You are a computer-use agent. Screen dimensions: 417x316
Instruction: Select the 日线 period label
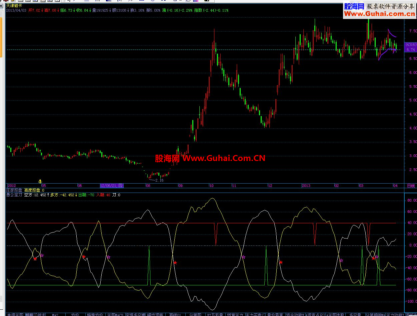[x=411, y=186]
